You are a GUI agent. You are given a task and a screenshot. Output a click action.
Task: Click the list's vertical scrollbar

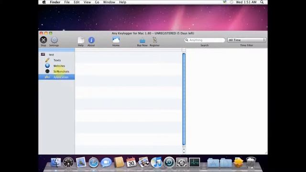point(184,99)
